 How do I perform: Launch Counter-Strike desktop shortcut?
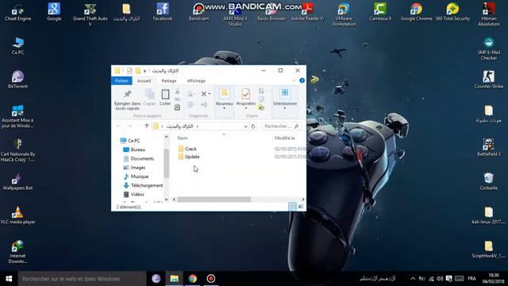pos(489,79)
